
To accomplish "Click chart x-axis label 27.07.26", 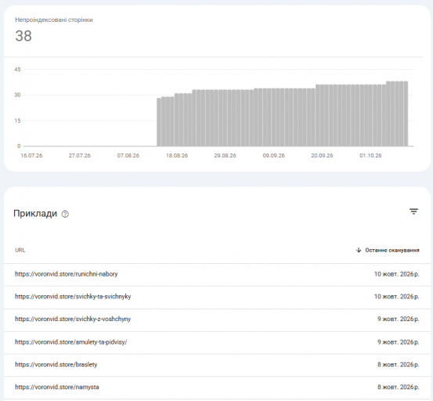I will (x=80, y=156).
